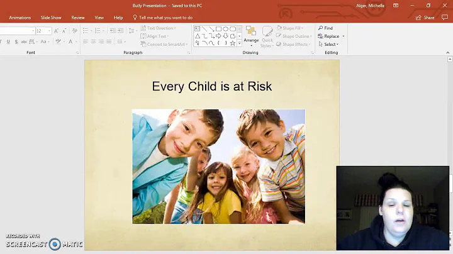453x254 pixels.
Task: Open the Replace dropdown arrow
Action: 344,36
